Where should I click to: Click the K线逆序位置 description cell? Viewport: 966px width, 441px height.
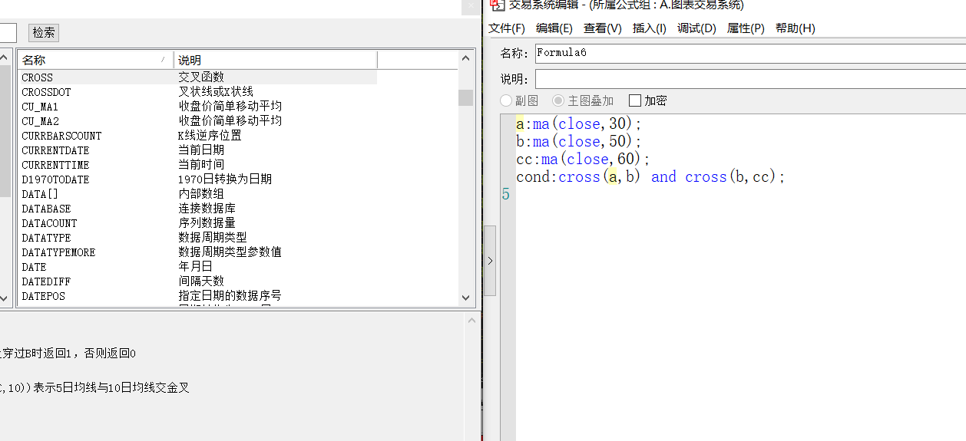tap(210, 136)
